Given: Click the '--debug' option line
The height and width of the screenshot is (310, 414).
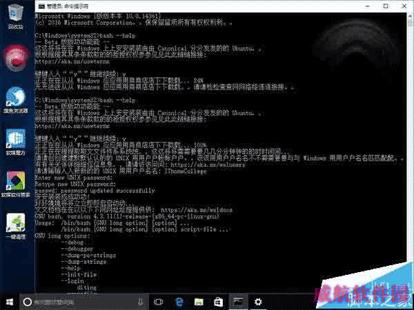Looking at the screenshot, I should tap(72, 242).
